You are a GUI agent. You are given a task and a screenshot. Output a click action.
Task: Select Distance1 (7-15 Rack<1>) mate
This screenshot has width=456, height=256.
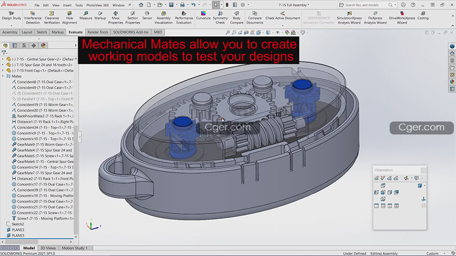click(42, 122)
